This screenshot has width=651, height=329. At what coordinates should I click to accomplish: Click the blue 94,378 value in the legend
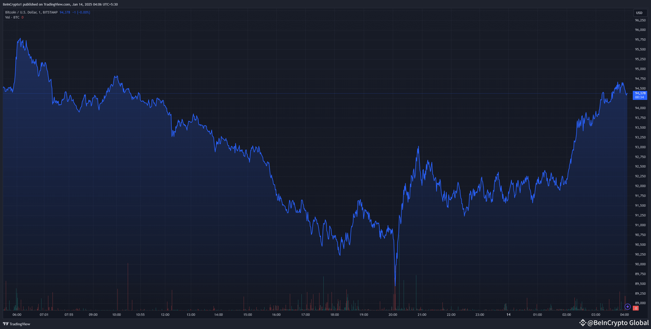(x=65, y=12)
